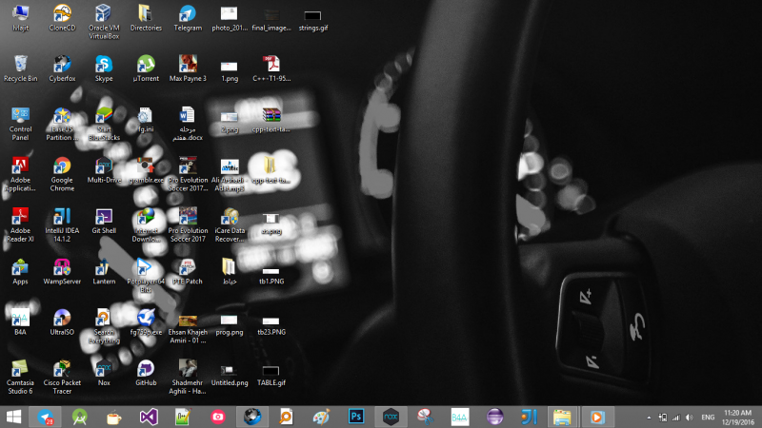Open the Recycle Bin
Screen dimensions: 762x428
coord(20,68)
